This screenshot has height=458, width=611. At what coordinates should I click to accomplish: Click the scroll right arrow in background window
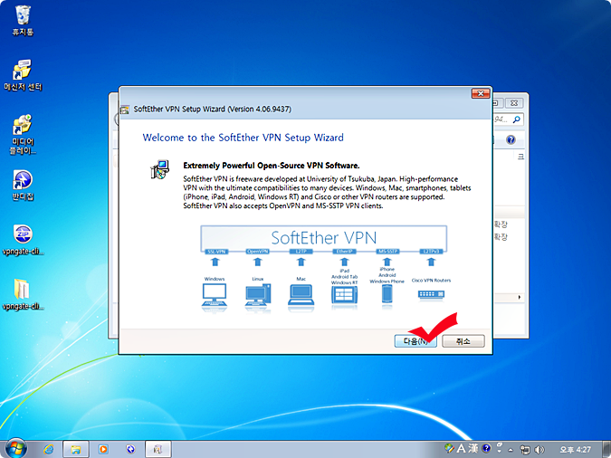(x=520, y=298)
